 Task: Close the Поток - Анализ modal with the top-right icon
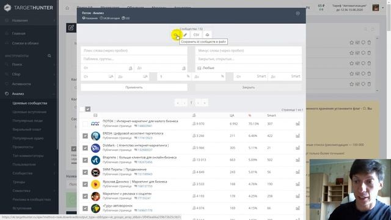(298, 13)
